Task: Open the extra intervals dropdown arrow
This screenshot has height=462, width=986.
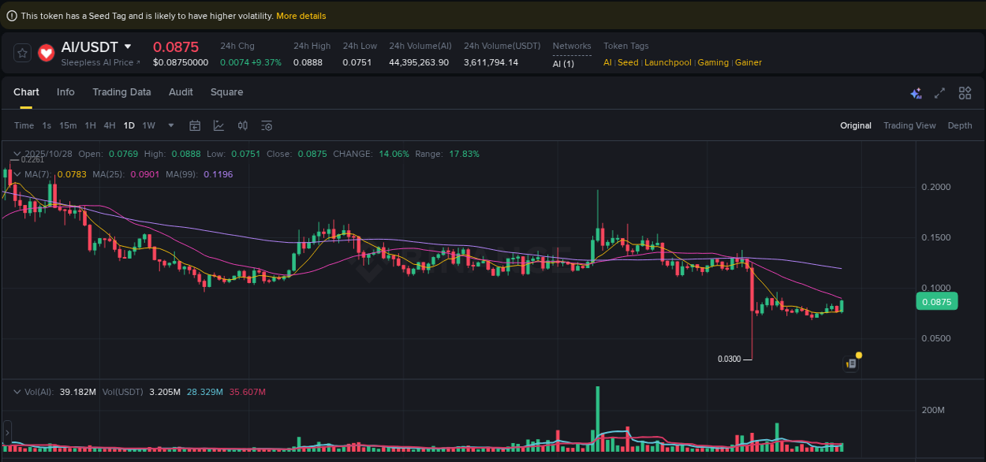Action: tap(170, 125)
